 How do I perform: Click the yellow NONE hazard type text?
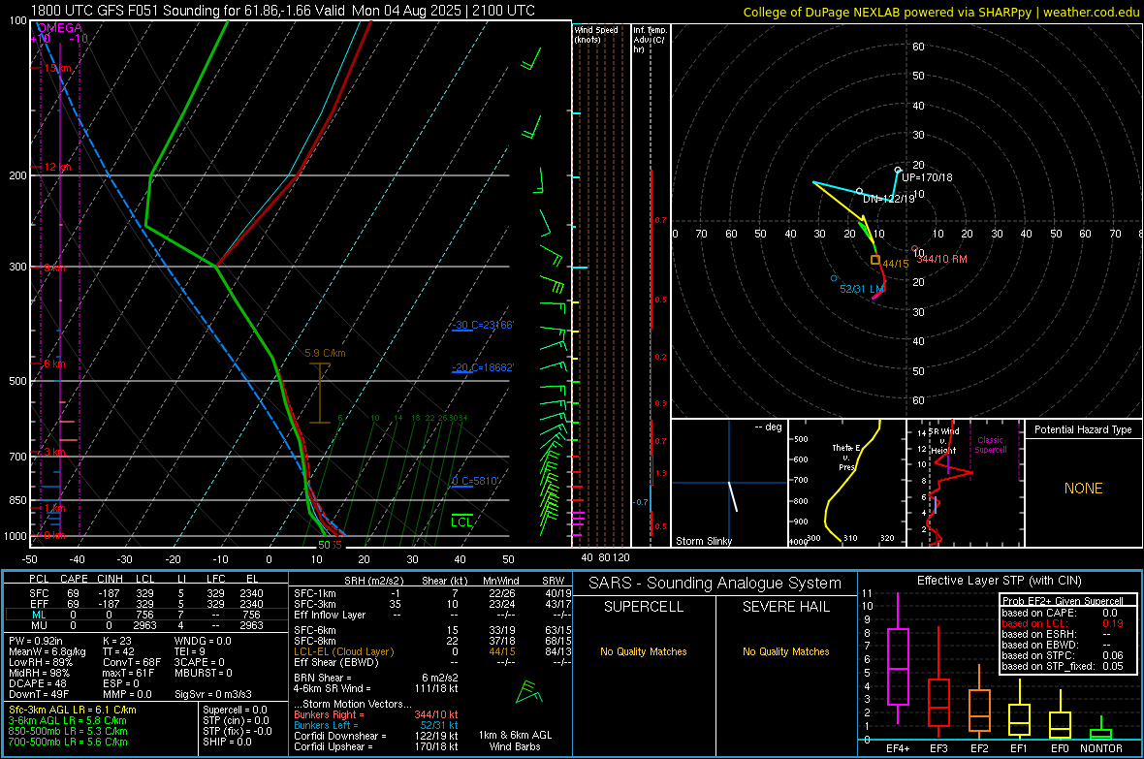[1084, 489]
